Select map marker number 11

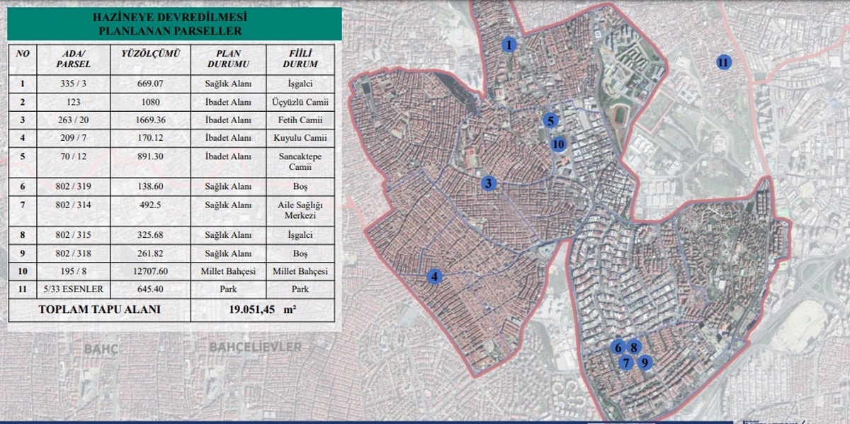(x=722, y=62)
